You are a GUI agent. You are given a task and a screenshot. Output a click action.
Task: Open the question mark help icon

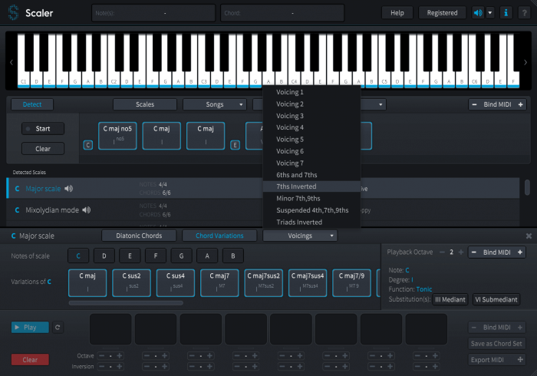click(x=525, y=13)
